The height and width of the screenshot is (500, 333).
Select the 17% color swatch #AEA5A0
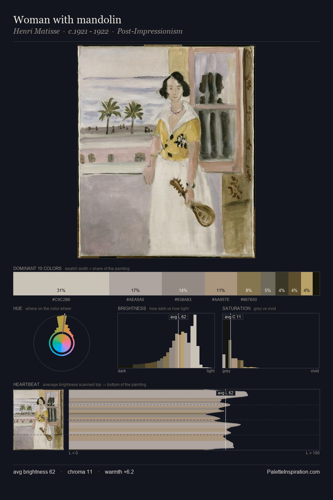[136, 284]
